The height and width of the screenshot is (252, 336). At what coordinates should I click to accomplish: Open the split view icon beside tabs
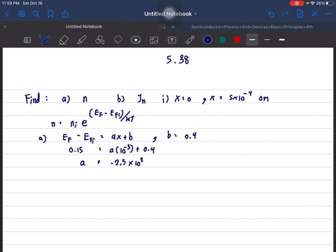click(x=162, y=27)
